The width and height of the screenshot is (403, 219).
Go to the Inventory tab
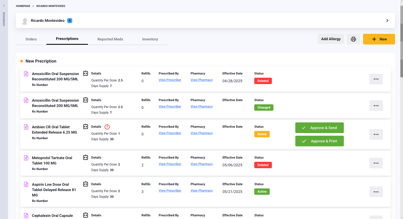[150, 39]
